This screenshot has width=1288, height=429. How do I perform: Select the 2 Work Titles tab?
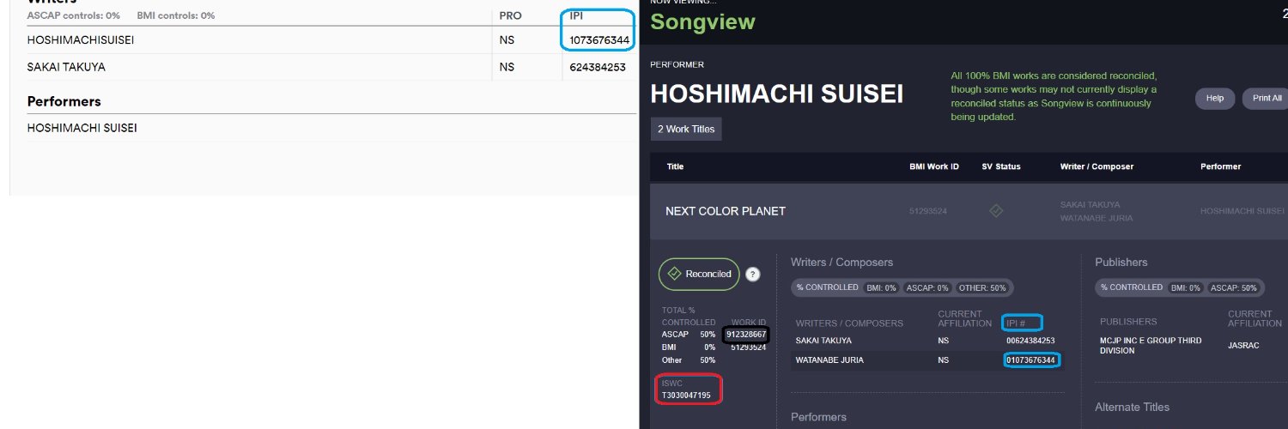686,129
